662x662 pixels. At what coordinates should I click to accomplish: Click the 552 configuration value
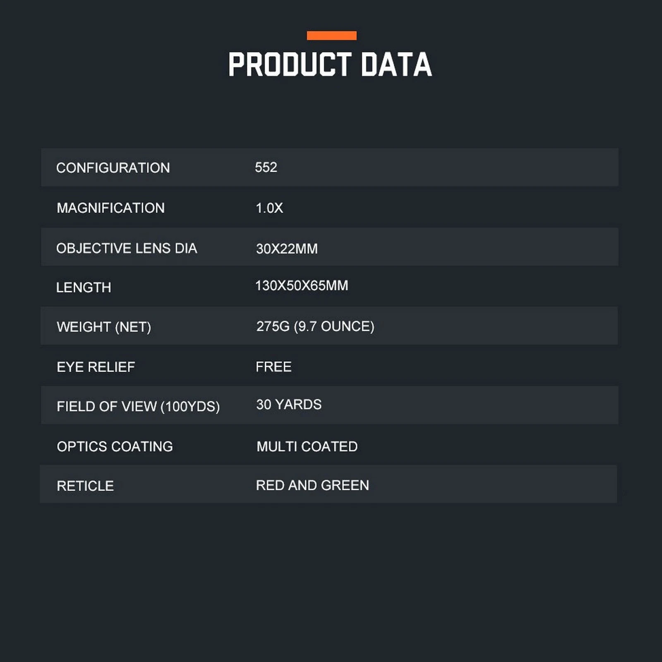pyautogui.click(x=266, y=167)
